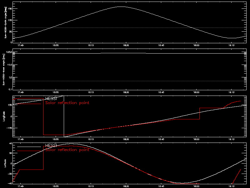Image resolution: width=250 pixels, height=188 pixels.
Task: Click the "0.1" tick on Noon angle axis
Action: pos(10,89)
